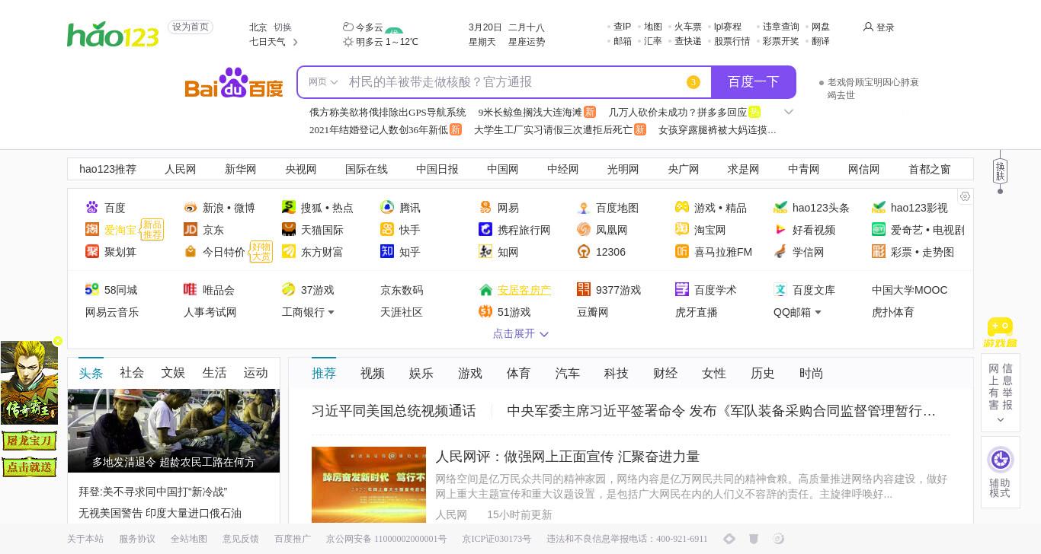Open the 安居客房产 house icon
This screenshot has height=554, width=1041.
tap(485, 289)
